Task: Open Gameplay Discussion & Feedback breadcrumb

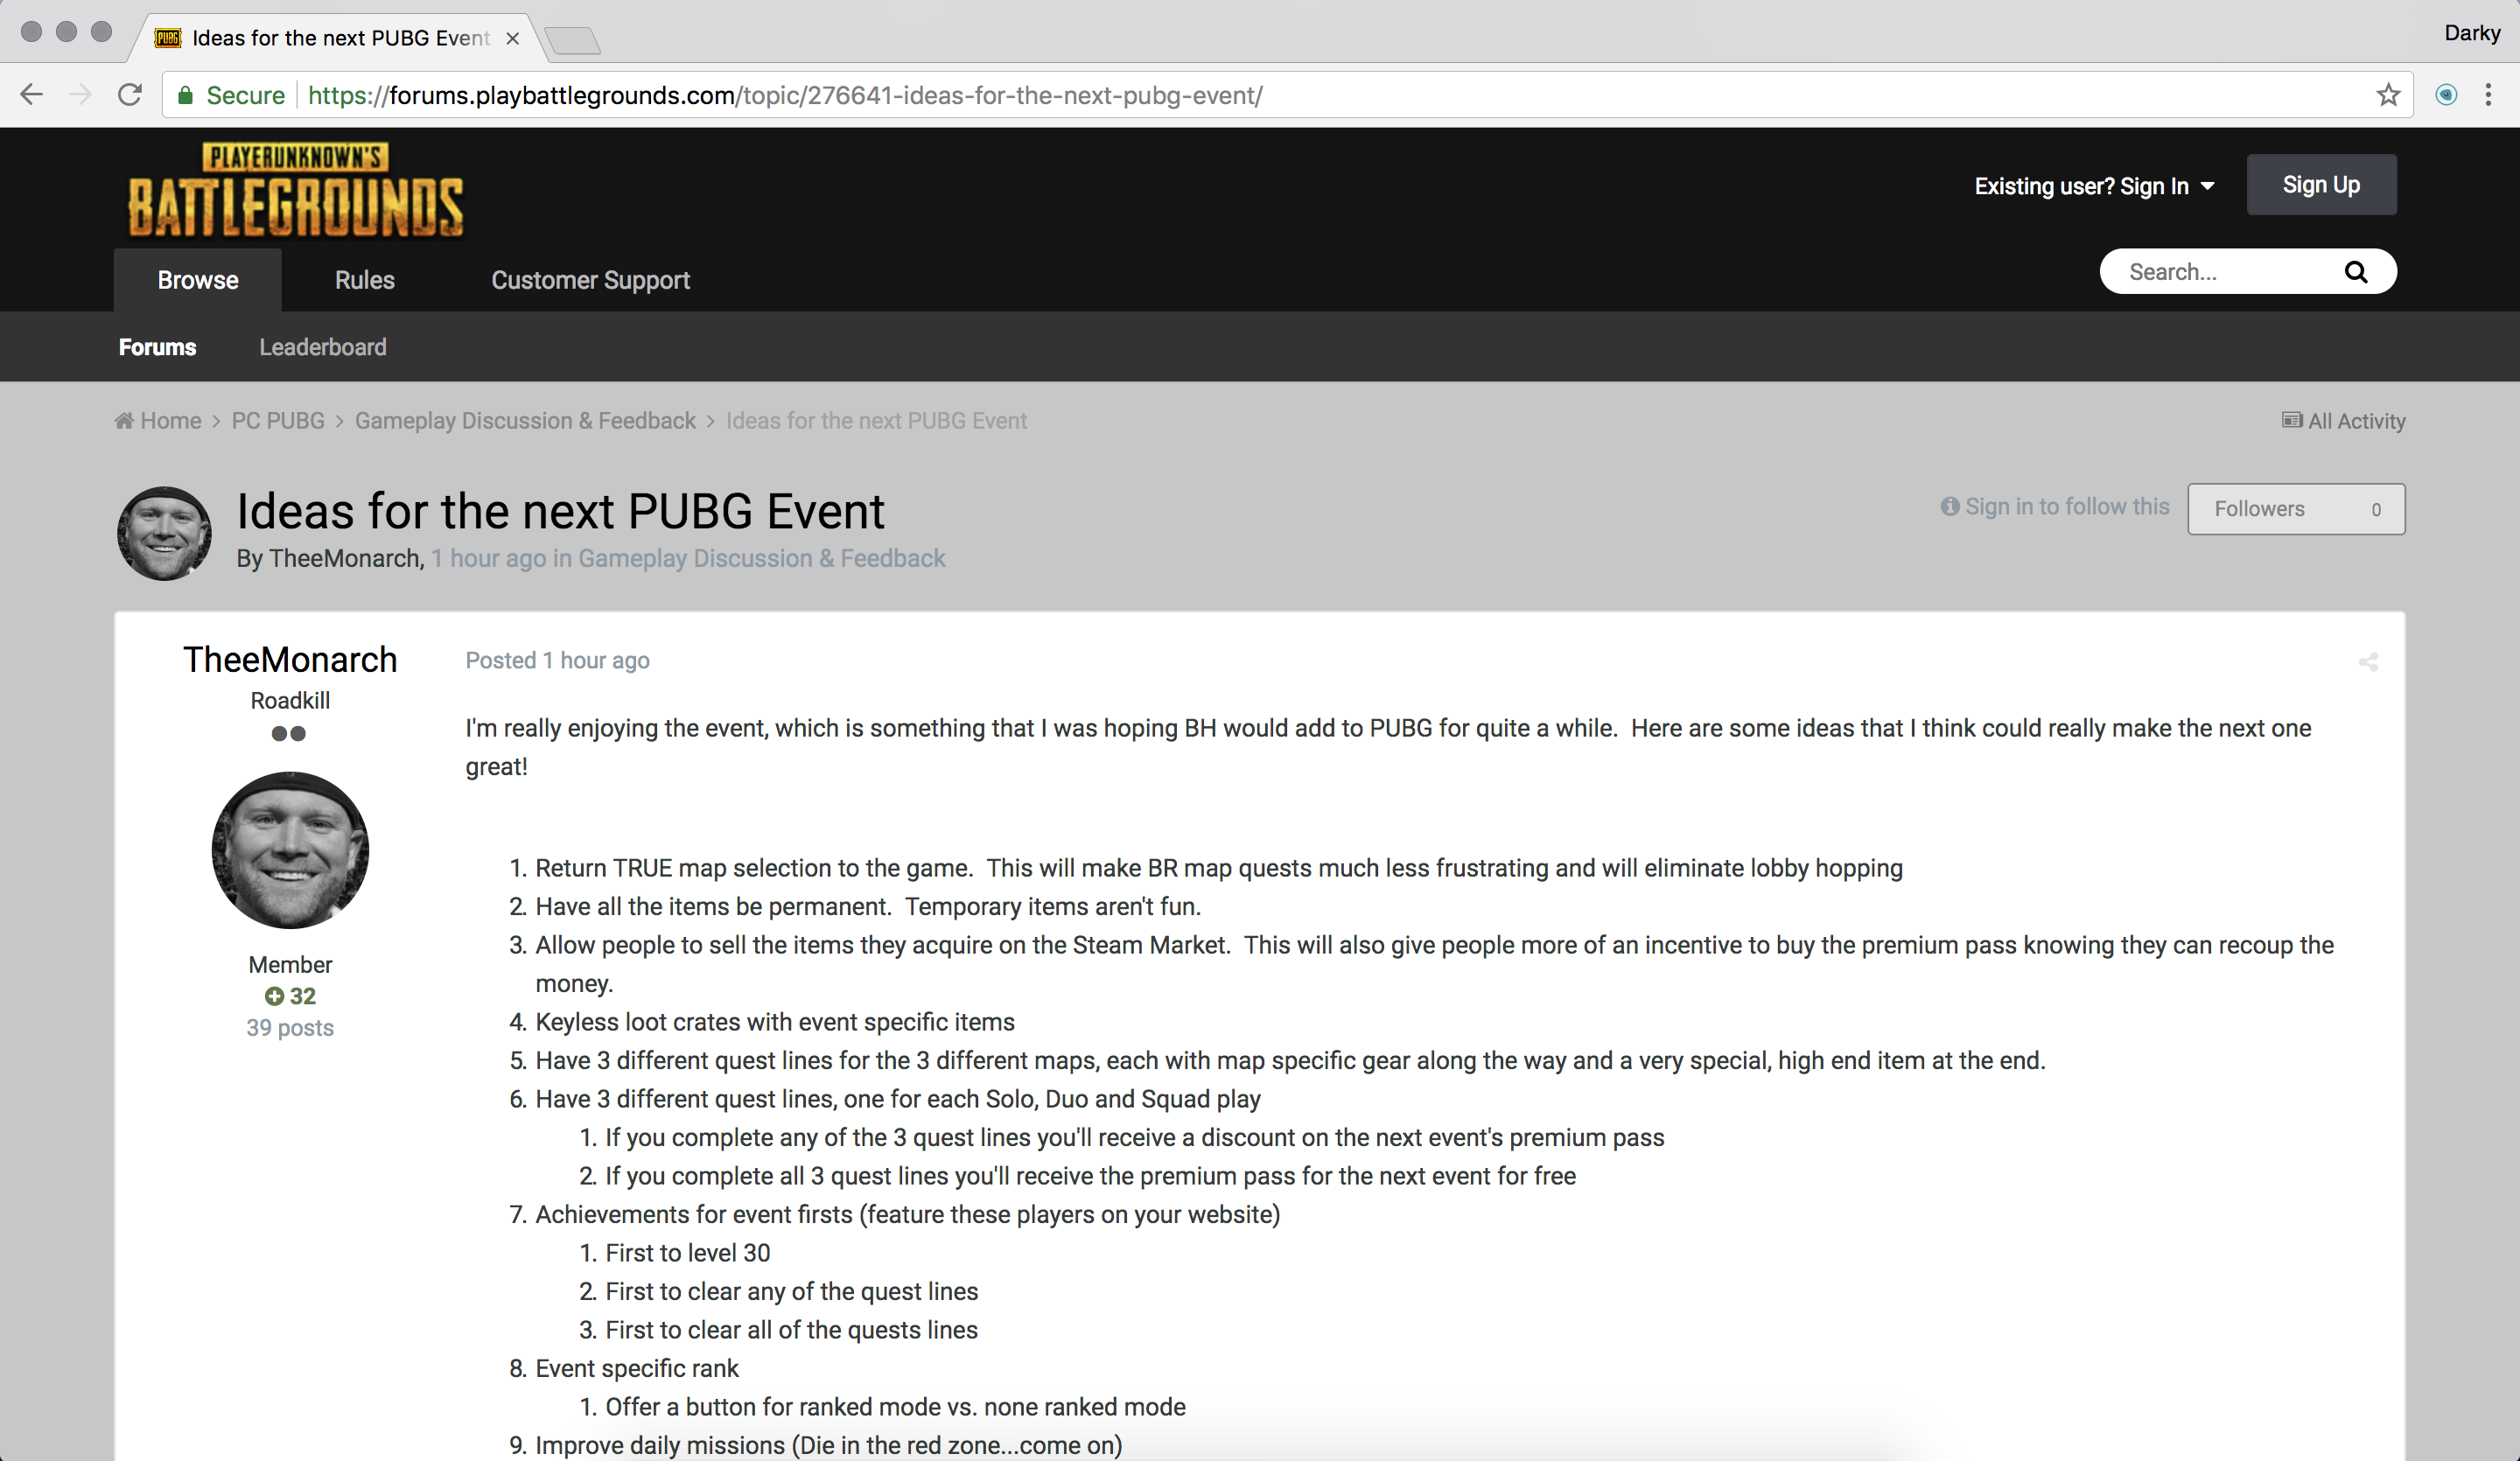Action: (x=525, y=421)
